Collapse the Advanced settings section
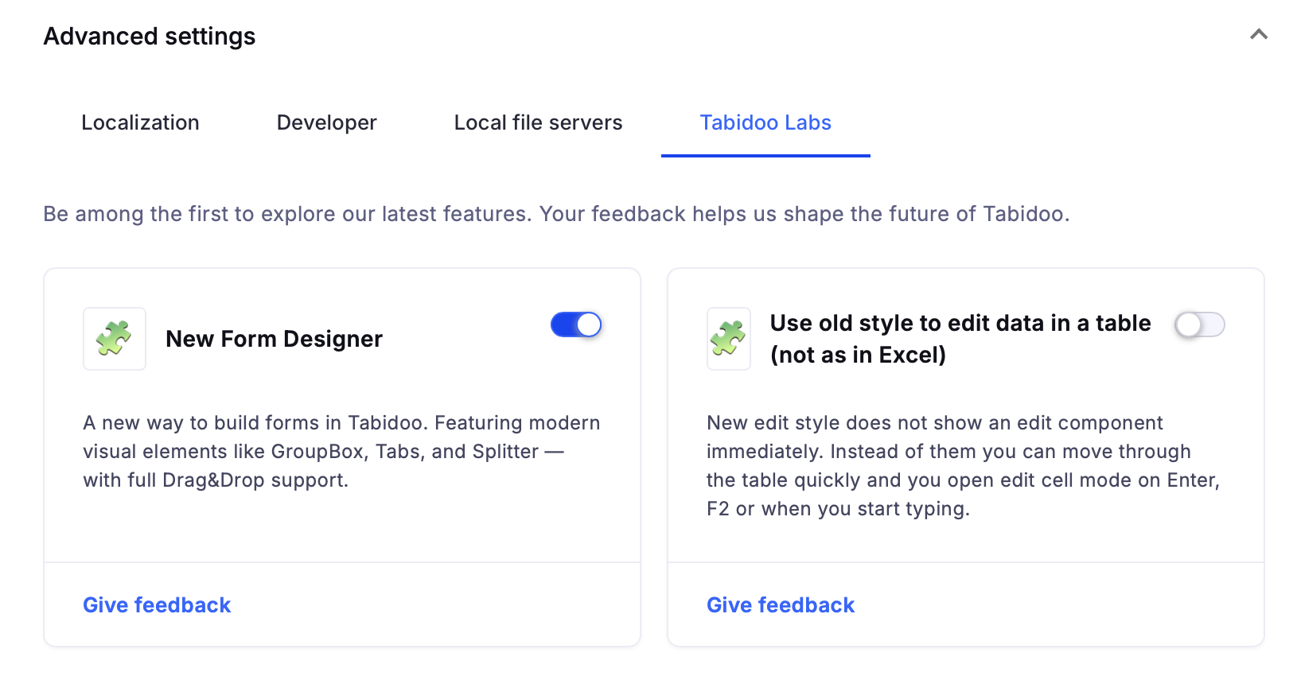Screen dimensions: 1297x676 (x=1258, y=35)
